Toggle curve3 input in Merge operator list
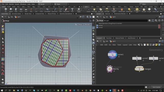 coord(97,27)
